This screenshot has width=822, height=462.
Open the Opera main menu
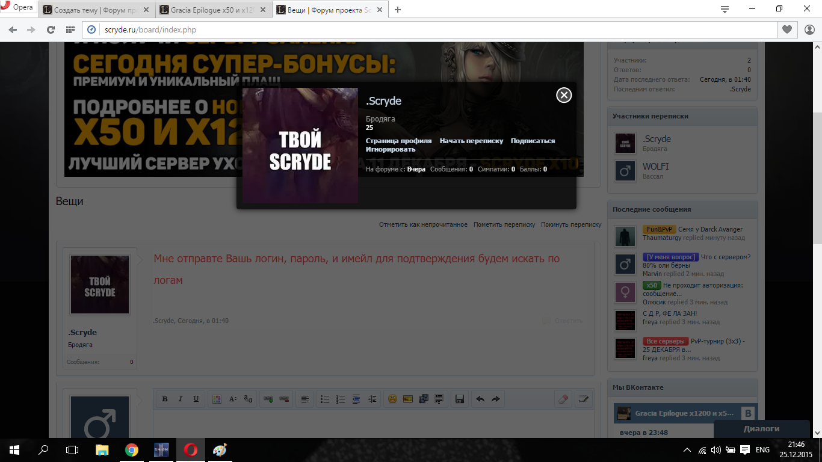pyautogui.click(x=18, y=8)
